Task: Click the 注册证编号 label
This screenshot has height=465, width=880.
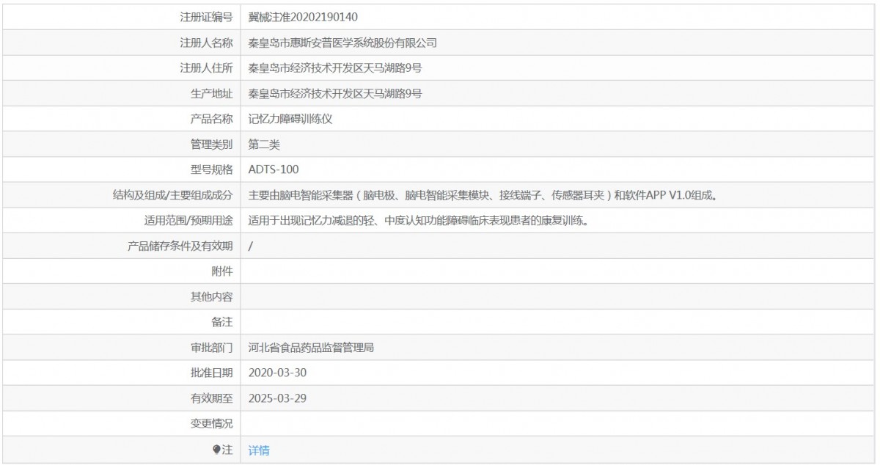Action: pyautogui.click(x=206, y=17)
